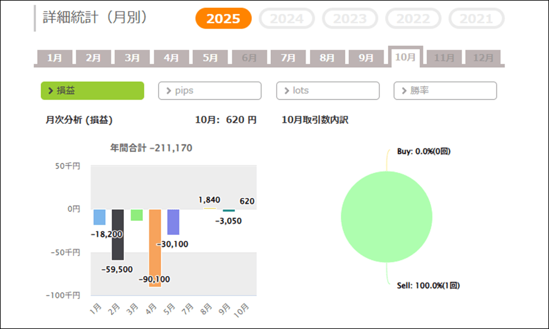Click the green Sell pie chart
This screenshot has width=549, height=329.
click(386, 217)
